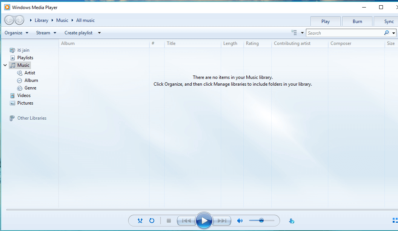398x231 pixels.
Task: Switch to the Sync tab
Action: pyautogui.click(x=387, y=21)
